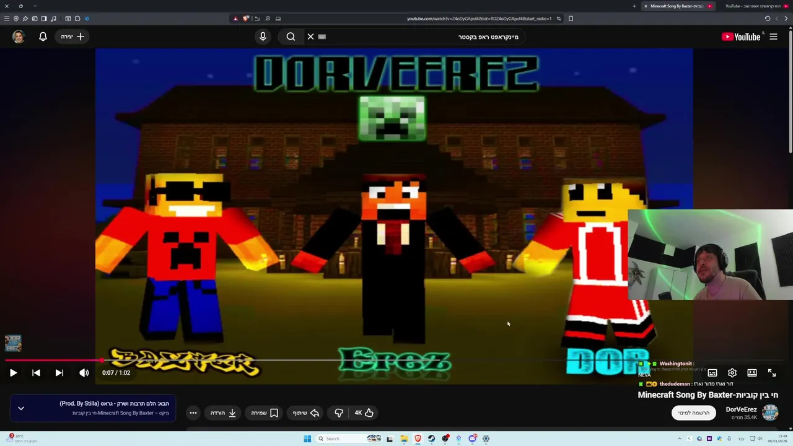Open site settings icon in the address bar
This screenshot has height=446, width=793.
[x=558, y=19]
